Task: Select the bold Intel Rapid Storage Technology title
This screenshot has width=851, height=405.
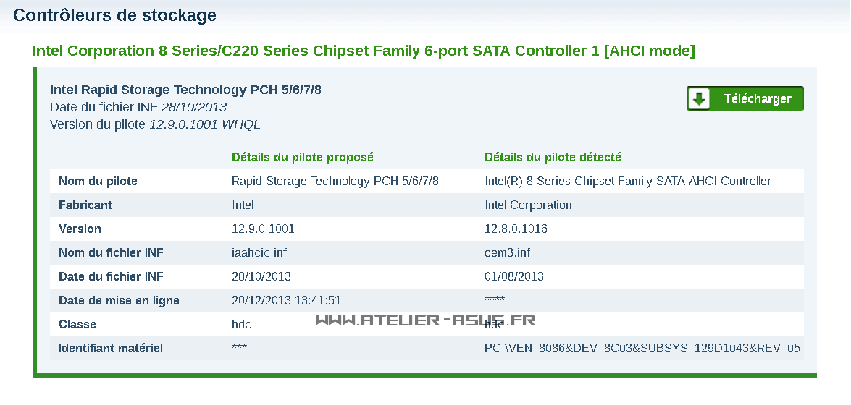Action: point(185,90)
